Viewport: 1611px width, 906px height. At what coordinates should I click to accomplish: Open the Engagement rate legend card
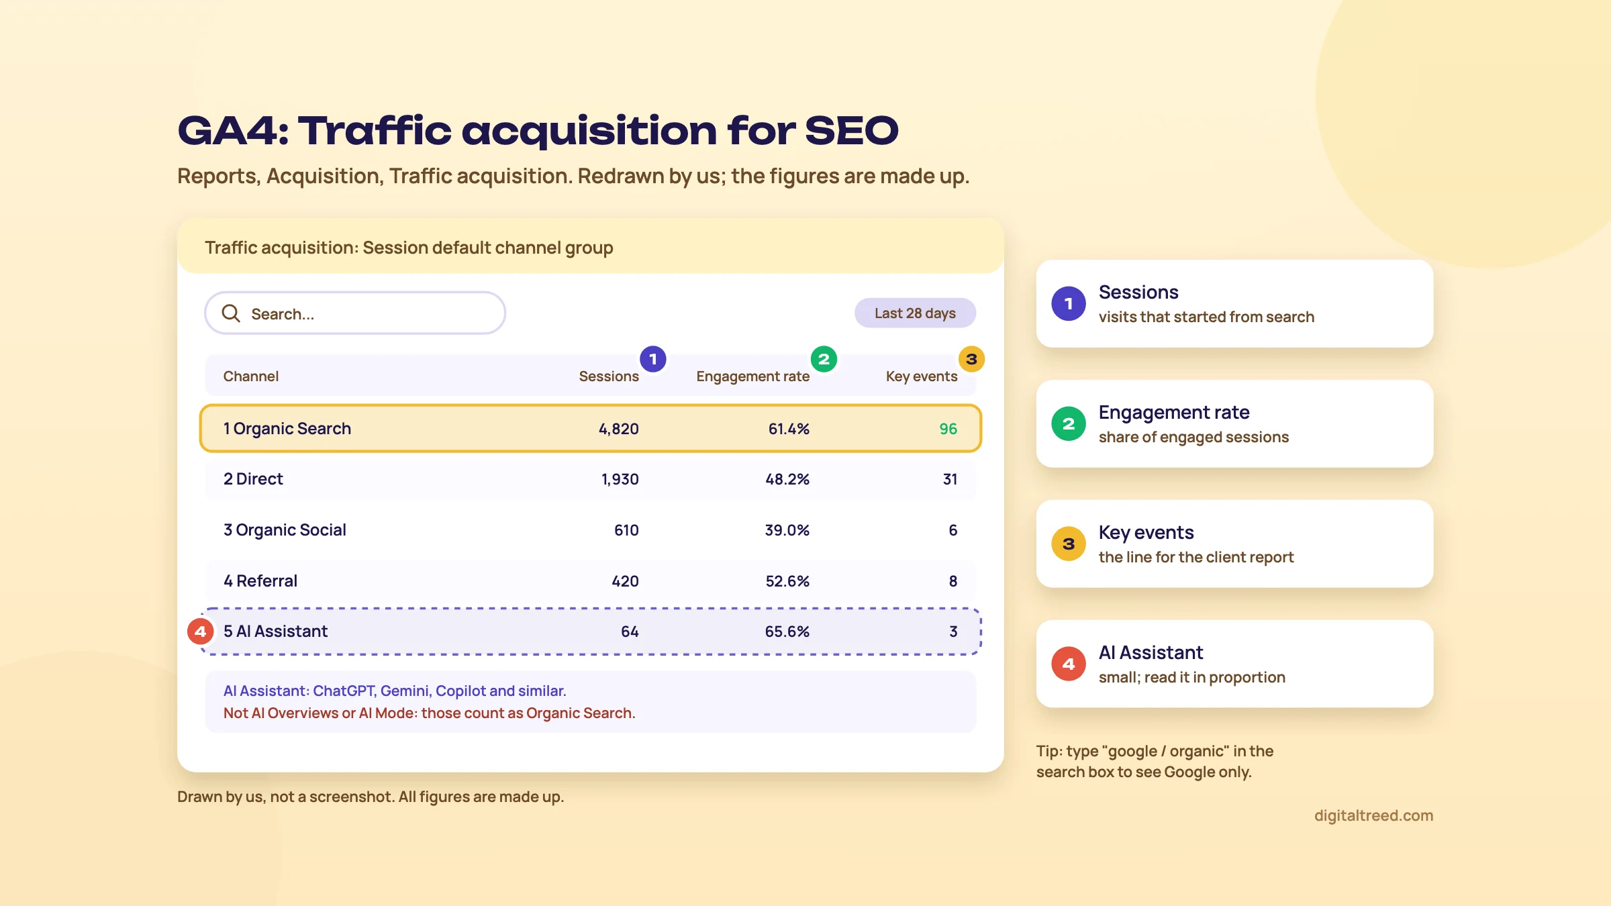[x=1234, y=423]
